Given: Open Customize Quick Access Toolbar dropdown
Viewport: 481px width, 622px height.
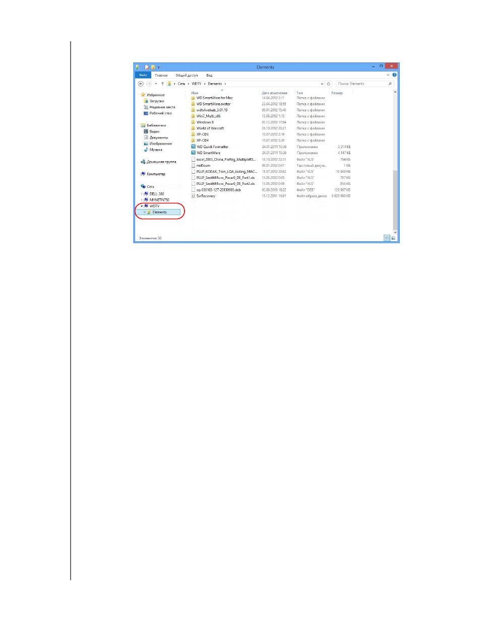Looking at the screenshot, I should click(x=158, y=67).
